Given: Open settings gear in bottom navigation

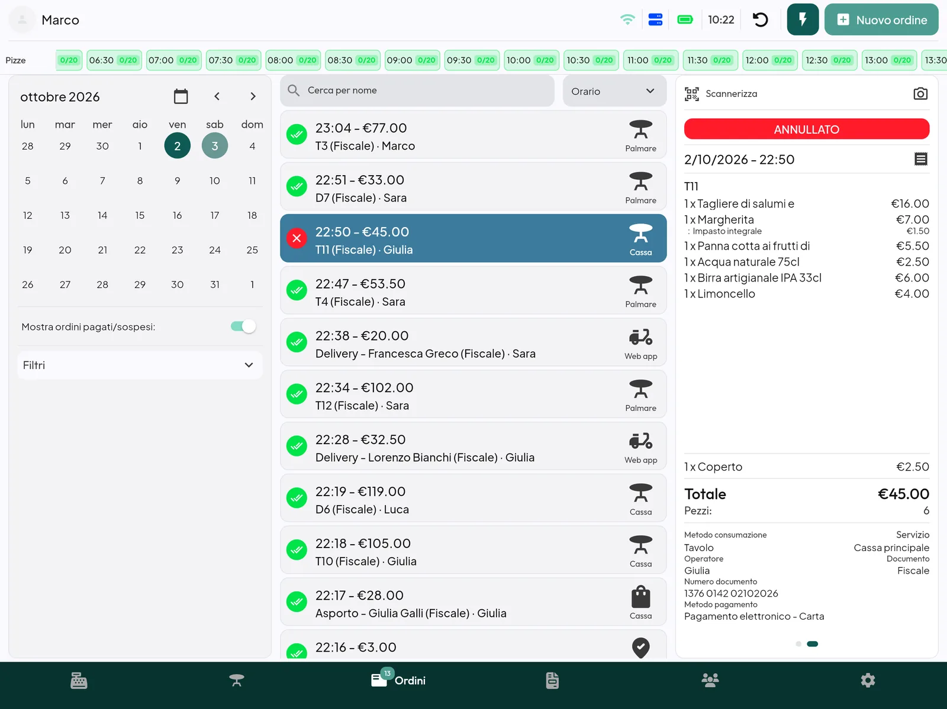Looking at the screenshot, I should 868,681.
